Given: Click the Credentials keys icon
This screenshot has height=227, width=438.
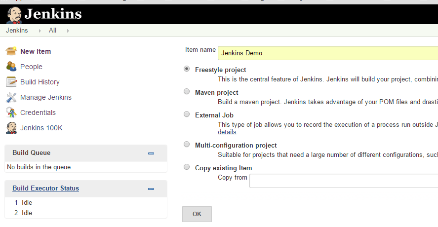Looking at the screenshot, I should (11, 113).
